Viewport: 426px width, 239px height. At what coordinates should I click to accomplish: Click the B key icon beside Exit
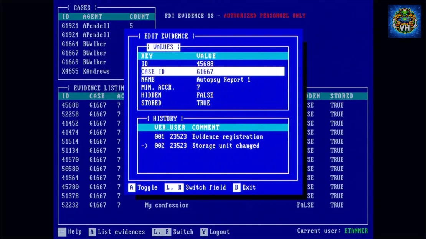click(x=236, y=187)
